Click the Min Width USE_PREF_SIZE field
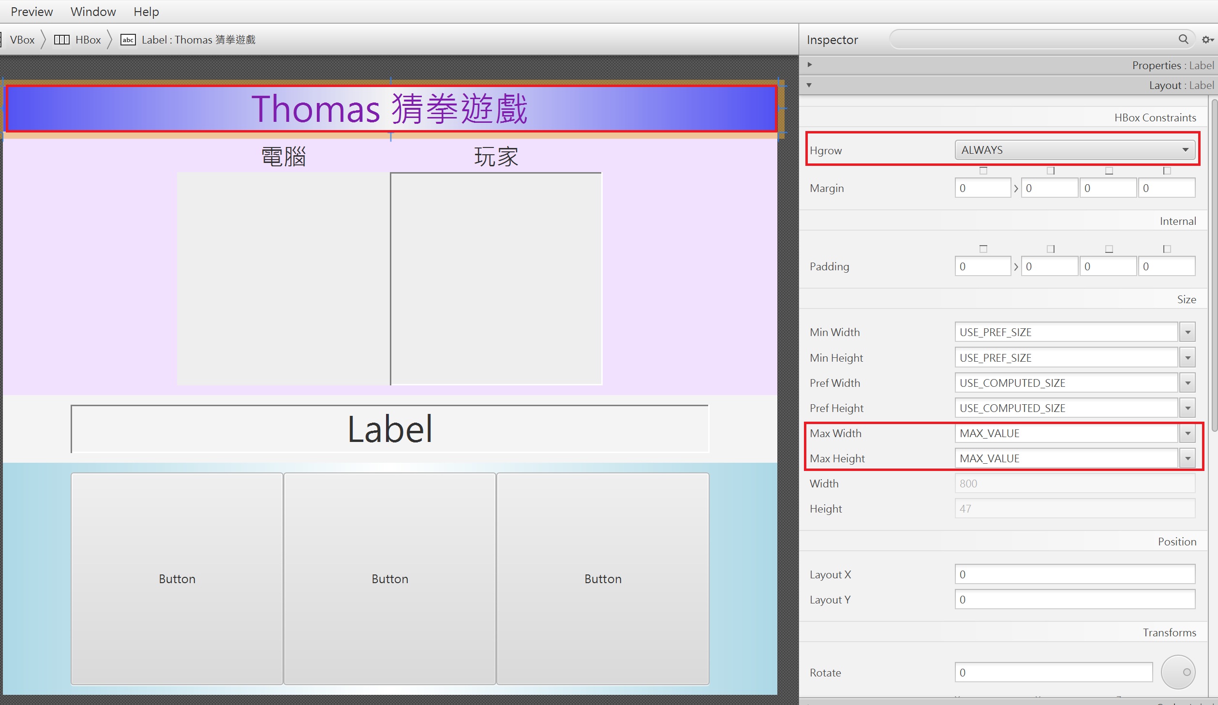 (1066, 332)
